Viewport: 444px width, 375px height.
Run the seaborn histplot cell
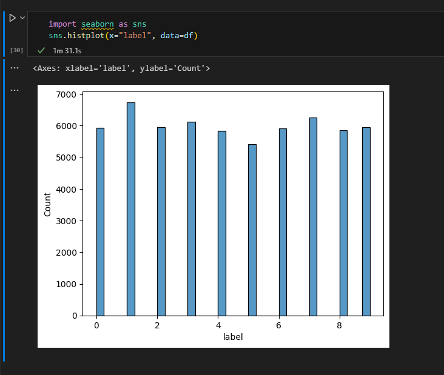12,18
